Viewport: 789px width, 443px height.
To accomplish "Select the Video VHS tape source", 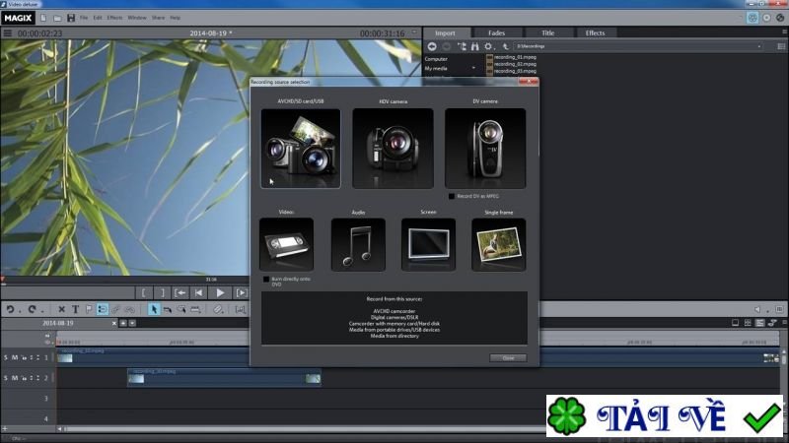I will (x=286, y=244).
